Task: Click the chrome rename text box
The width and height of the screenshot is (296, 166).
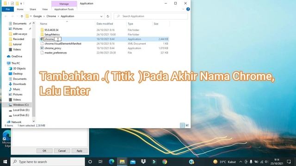Action: (x=52, y=39)
